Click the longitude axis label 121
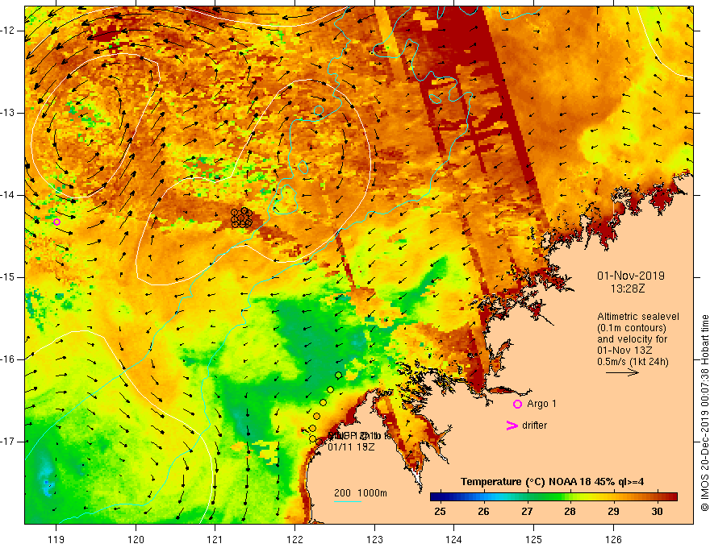710x548 pixels. point(215,539)
